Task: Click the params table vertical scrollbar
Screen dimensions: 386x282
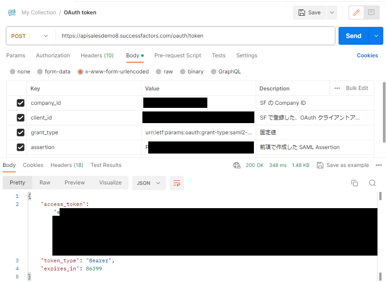Action: tap(384, 112)
